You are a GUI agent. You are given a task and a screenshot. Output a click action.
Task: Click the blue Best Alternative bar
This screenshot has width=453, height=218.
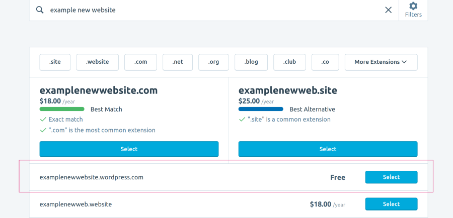coord(261,109)
